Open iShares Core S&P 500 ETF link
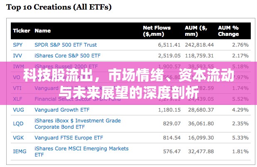 pos(67,55)
